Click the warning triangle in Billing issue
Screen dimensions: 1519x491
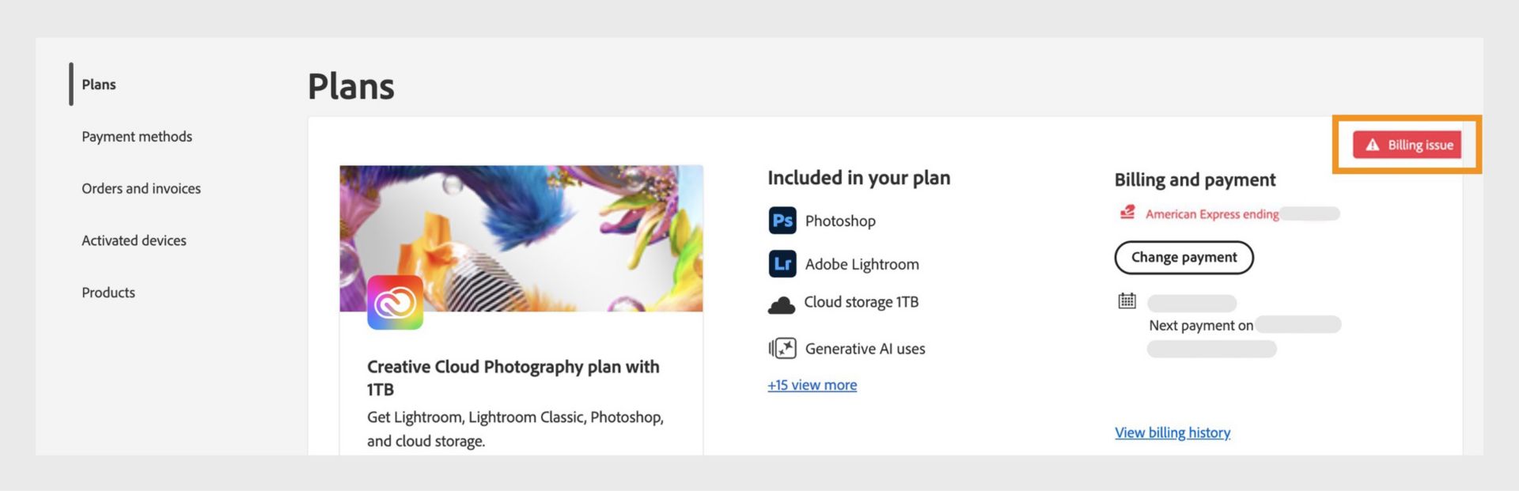1373,145
